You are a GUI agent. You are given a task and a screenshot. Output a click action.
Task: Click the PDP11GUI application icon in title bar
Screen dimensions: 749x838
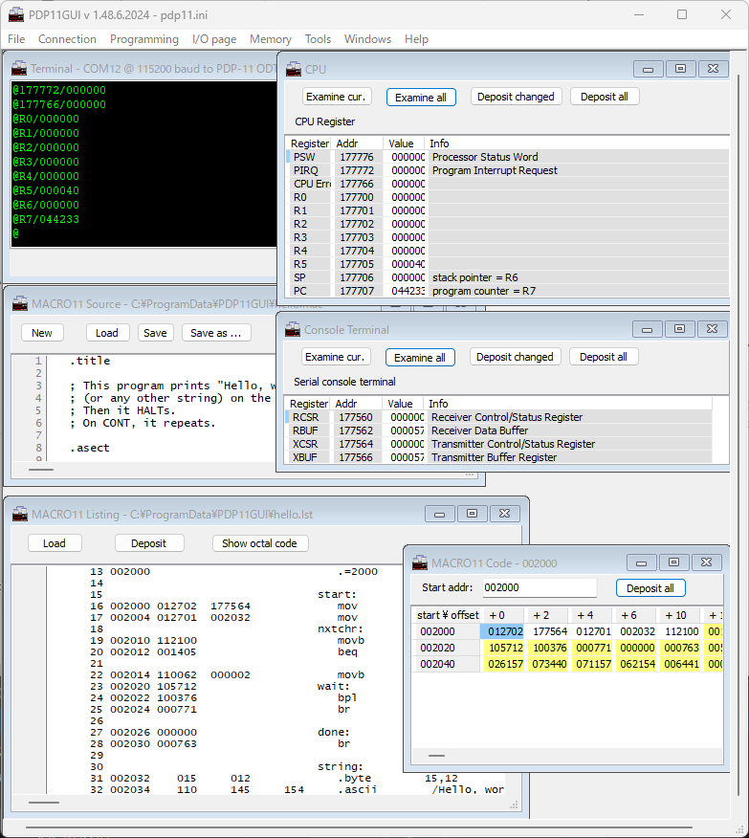click(16, 14)
